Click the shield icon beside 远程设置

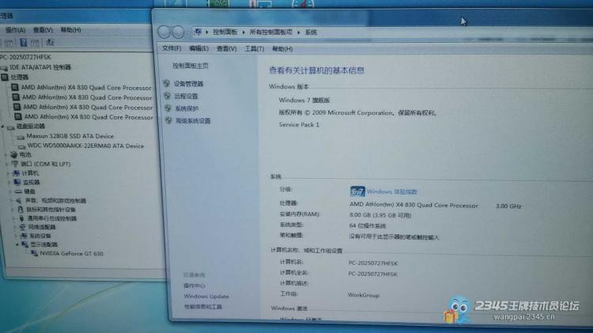(x=167, y=96)
